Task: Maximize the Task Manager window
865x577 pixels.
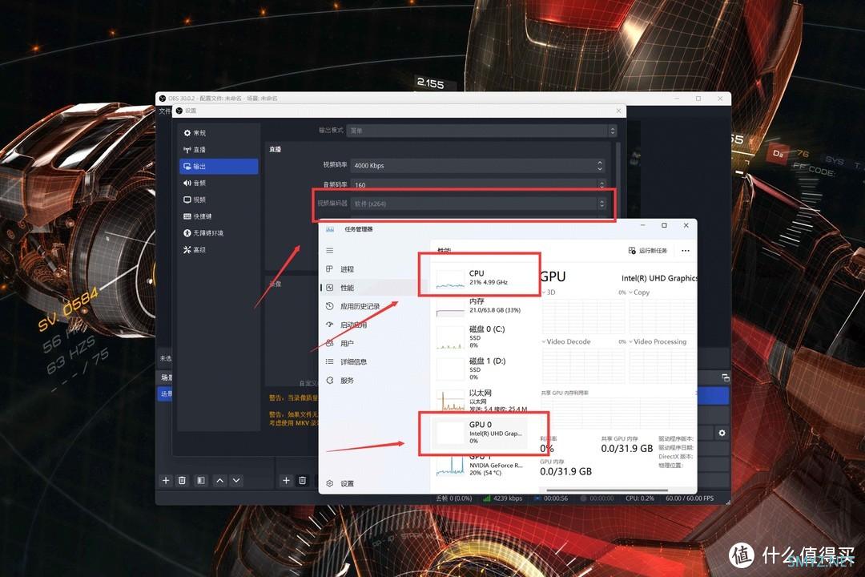Action: coord(664,225)
